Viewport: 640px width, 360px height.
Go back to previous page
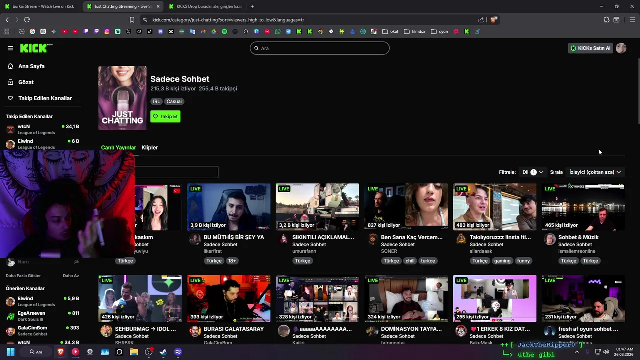pyautogui.click(x=7, y=20)
